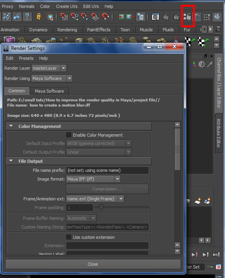Click the purple wireframe cube shelf icon

click(x=9, y=39)
